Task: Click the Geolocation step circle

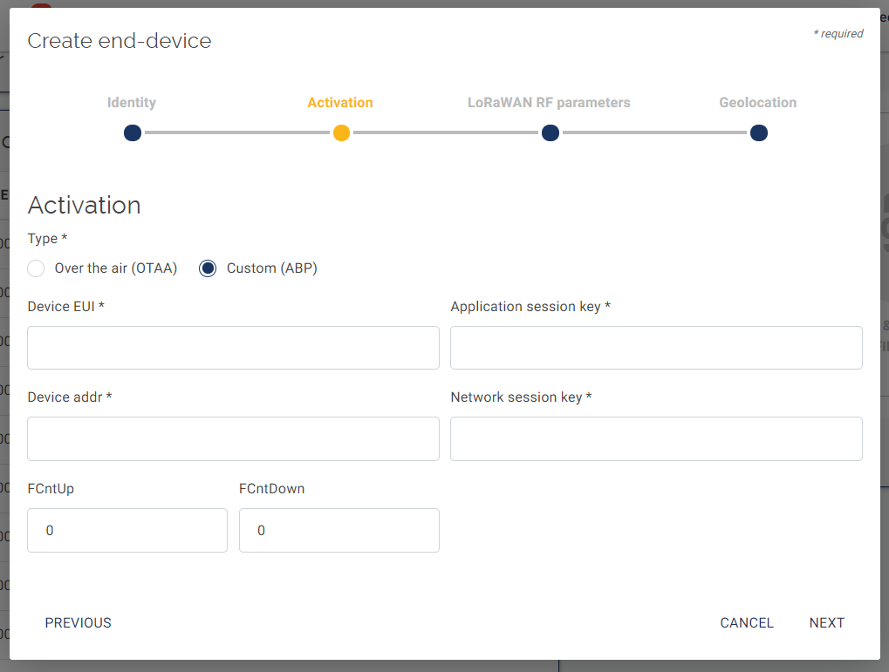Action: tap(758, 132)
